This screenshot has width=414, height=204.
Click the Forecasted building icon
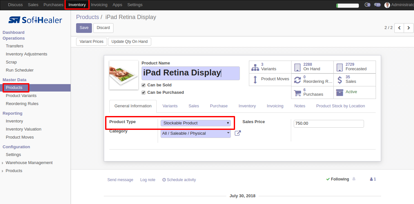pyautogui.click(x=340, y=67)
